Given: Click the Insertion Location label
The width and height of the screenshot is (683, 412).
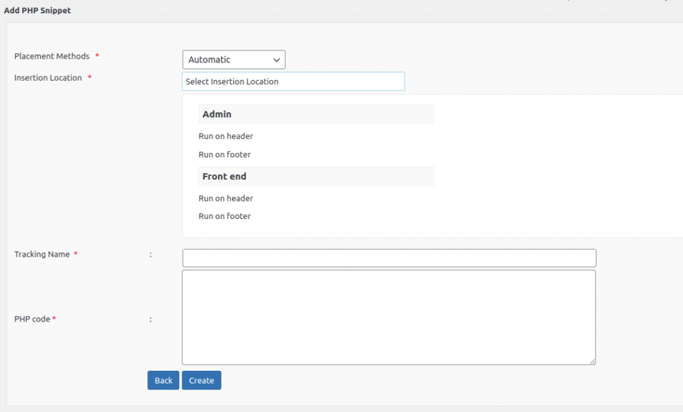Looking at the screenshot, I should [x=49, y=78].
